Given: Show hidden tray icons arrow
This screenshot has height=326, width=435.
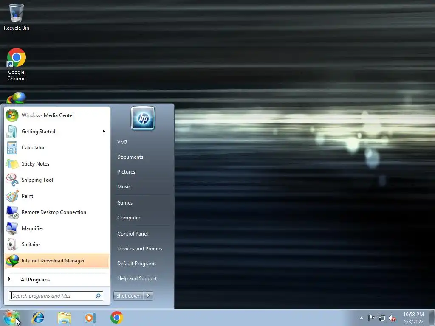Looking at the screenshot, I should click(361, 318).
